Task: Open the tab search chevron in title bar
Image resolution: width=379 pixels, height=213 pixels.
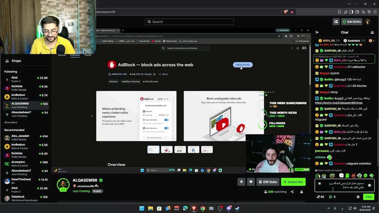Action: pos(349,4)
